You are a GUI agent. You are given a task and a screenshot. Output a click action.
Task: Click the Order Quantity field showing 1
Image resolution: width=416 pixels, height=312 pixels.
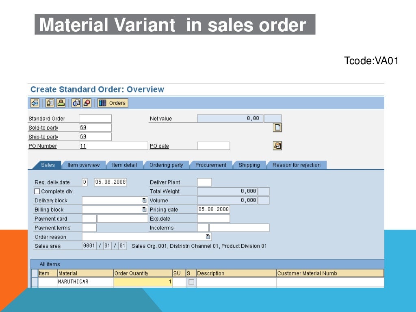[143, 282]
